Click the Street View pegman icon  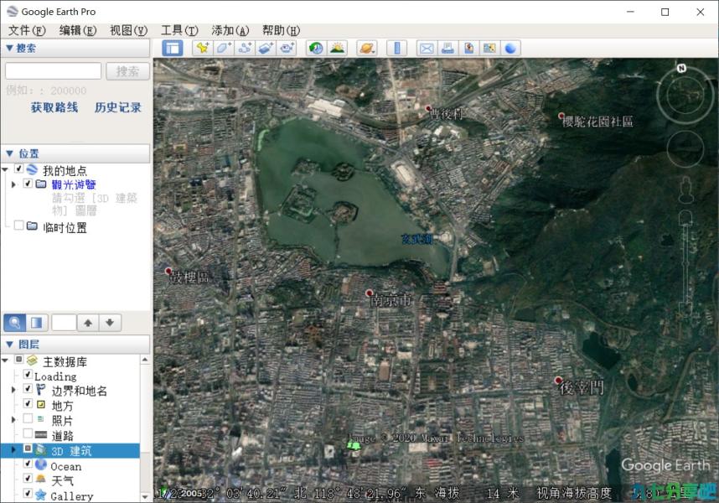[x=686, y=189]
